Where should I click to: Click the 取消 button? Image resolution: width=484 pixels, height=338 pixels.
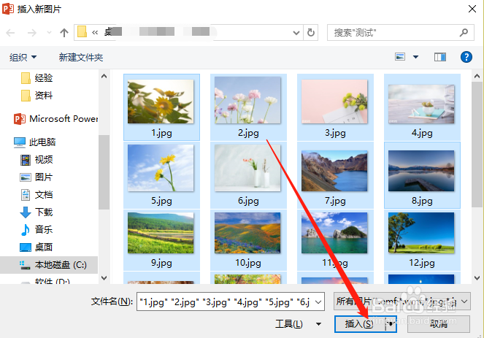tap(439, 324)
